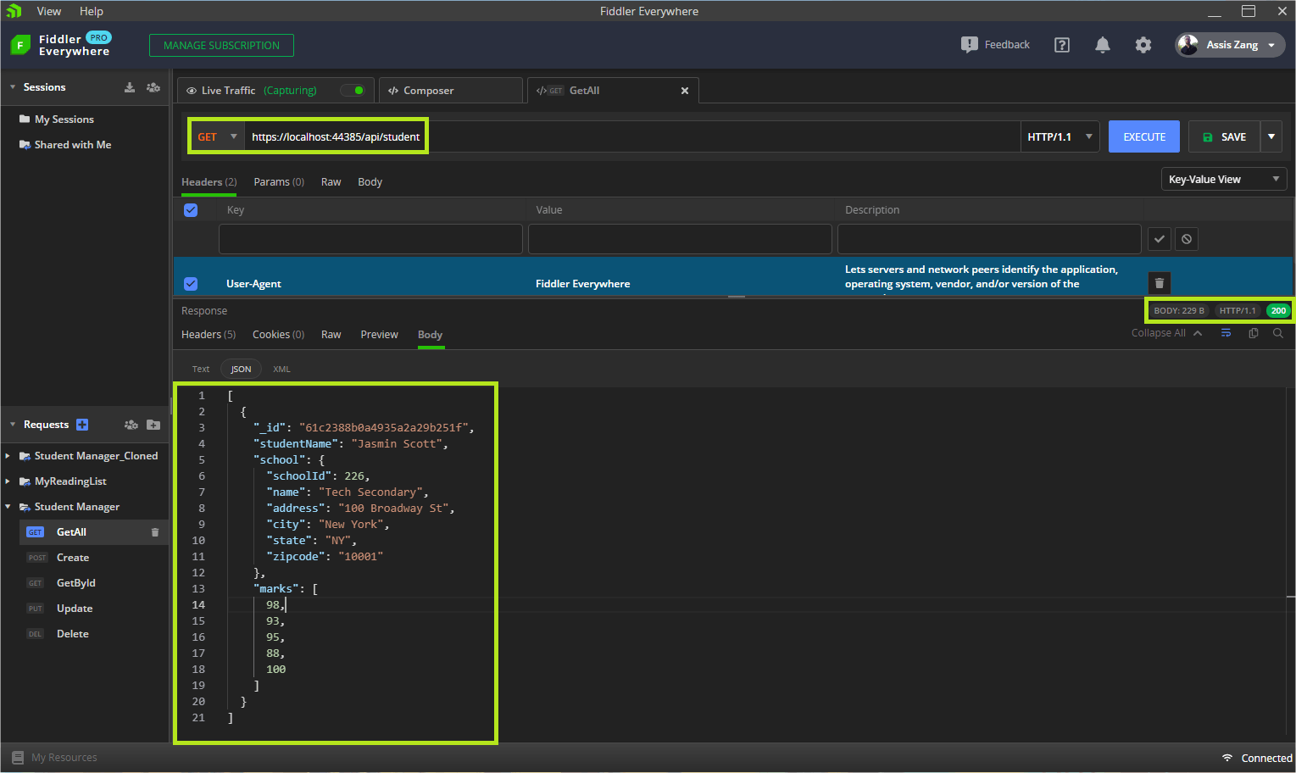Expand the Student Manager_Cloned collection
1296x773 pixels.
coord(8,456)
